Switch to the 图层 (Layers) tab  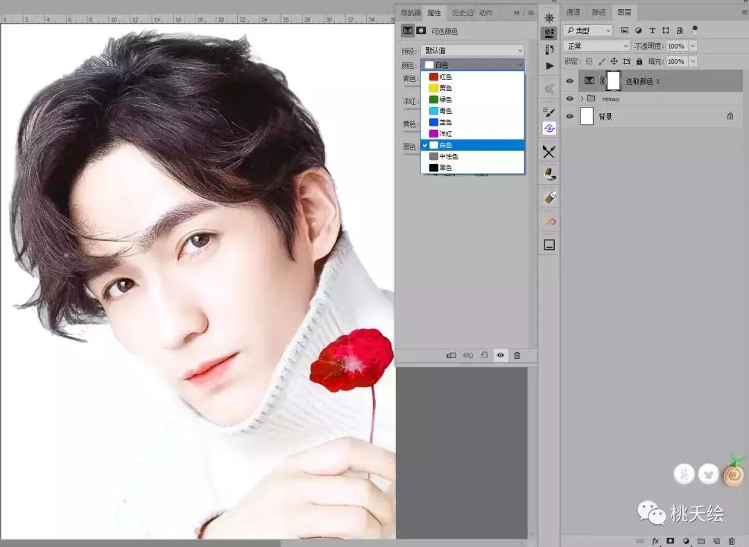(624, 12)
